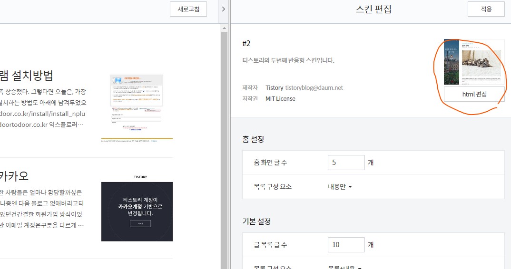Image resolution: width=511 pixels, height=269 pixels.
Task: Open the 내용만 dropdown for 목록 구성 요소
Action: [340, 187]
